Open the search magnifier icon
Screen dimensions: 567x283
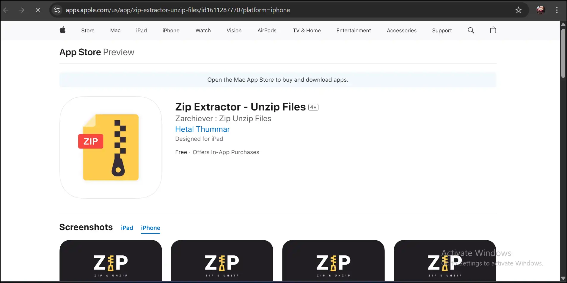471,30
